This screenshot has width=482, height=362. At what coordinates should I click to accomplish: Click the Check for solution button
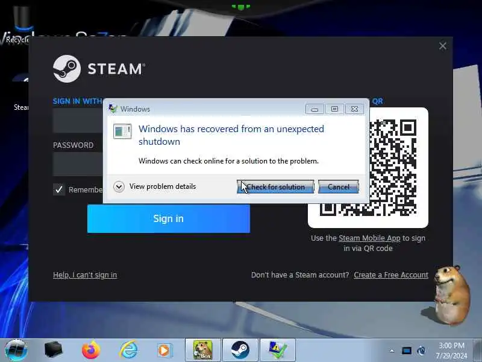pos(275,187)
